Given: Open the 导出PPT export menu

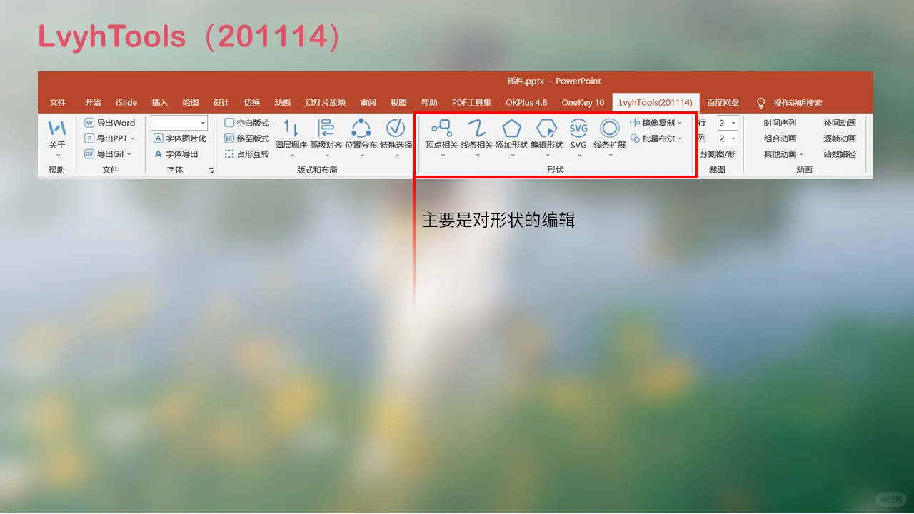Looking at the screenshot, I should pyautogui.click(x=110, y=138).
